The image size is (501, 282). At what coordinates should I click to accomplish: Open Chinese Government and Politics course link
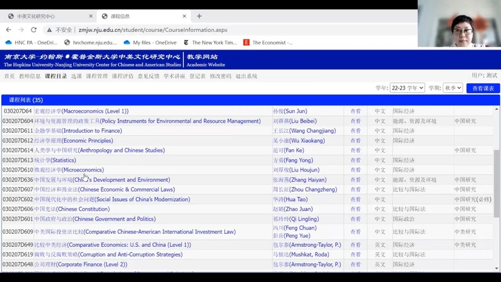pos(95,219)
